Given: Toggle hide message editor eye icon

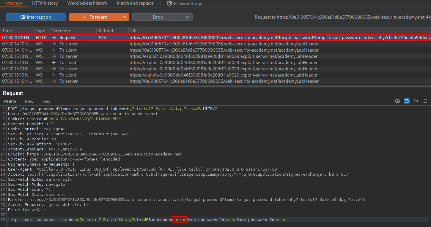Looking at the screenshot, I should (397, 101).
